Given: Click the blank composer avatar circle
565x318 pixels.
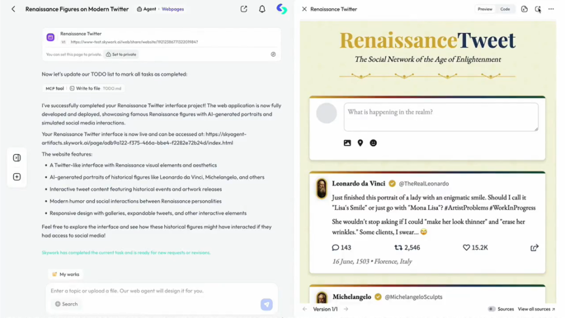Looking at the screenshot, I should coord(327,113).
